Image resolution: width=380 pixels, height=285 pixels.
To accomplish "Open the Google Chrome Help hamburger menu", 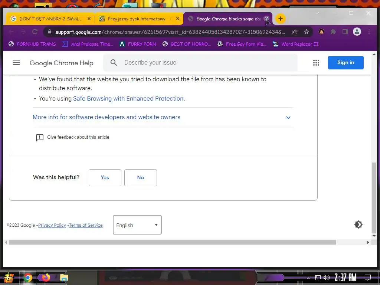I will (x=16, y=63).
